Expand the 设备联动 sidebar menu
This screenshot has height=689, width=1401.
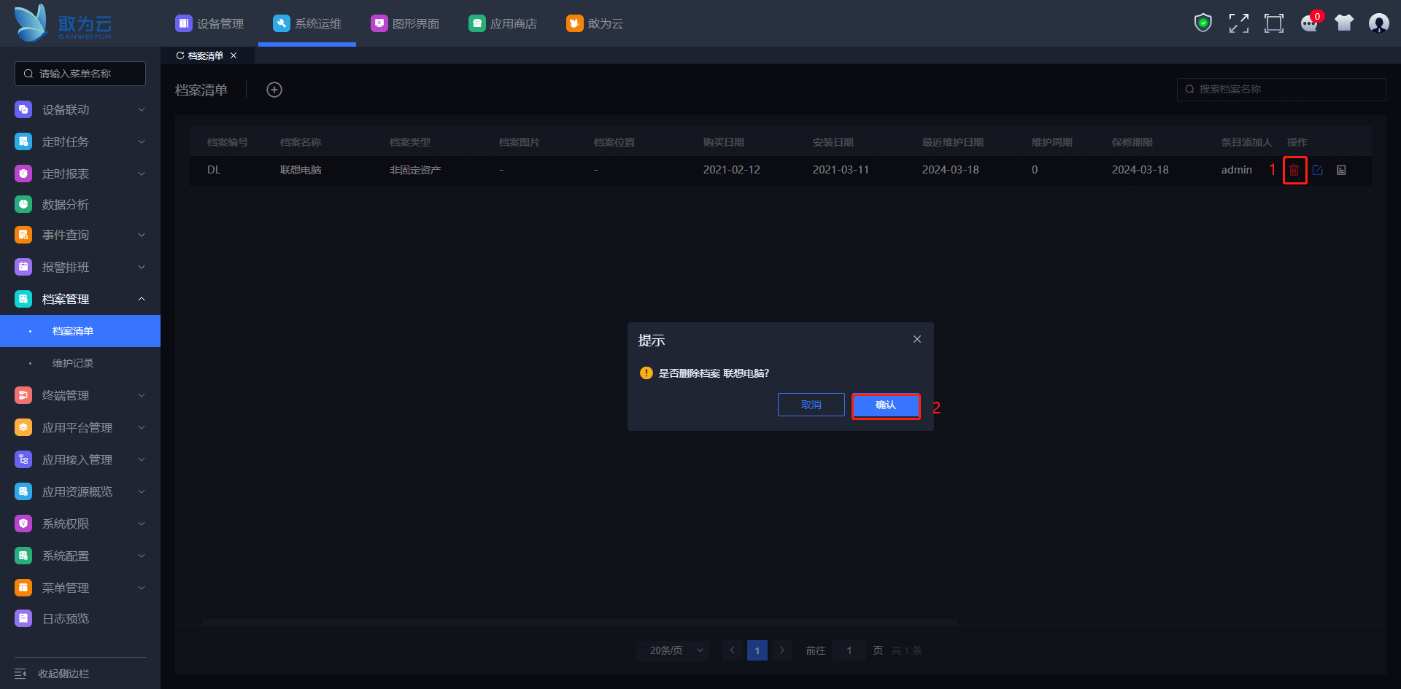pyautogui.click(x=80, y=109)
